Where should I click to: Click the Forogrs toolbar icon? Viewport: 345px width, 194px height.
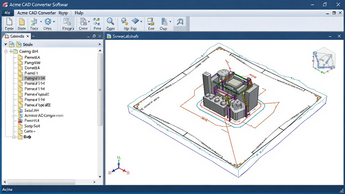point(67,22)
